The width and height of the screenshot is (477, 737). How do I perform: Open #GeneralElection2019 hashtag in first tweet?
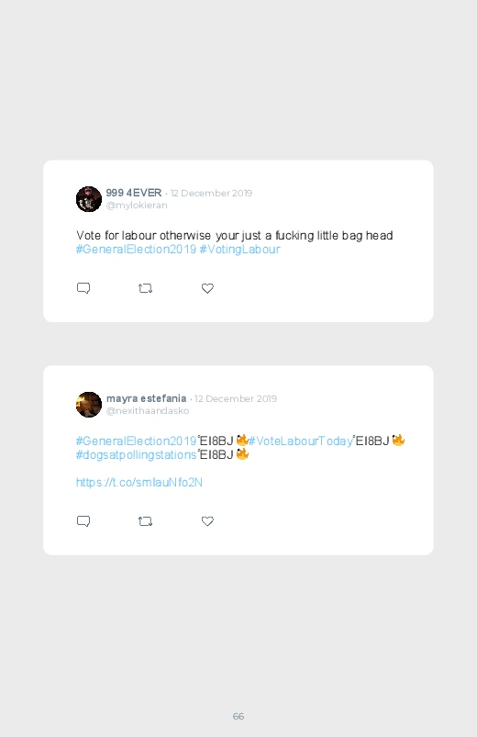coord(136,249)
